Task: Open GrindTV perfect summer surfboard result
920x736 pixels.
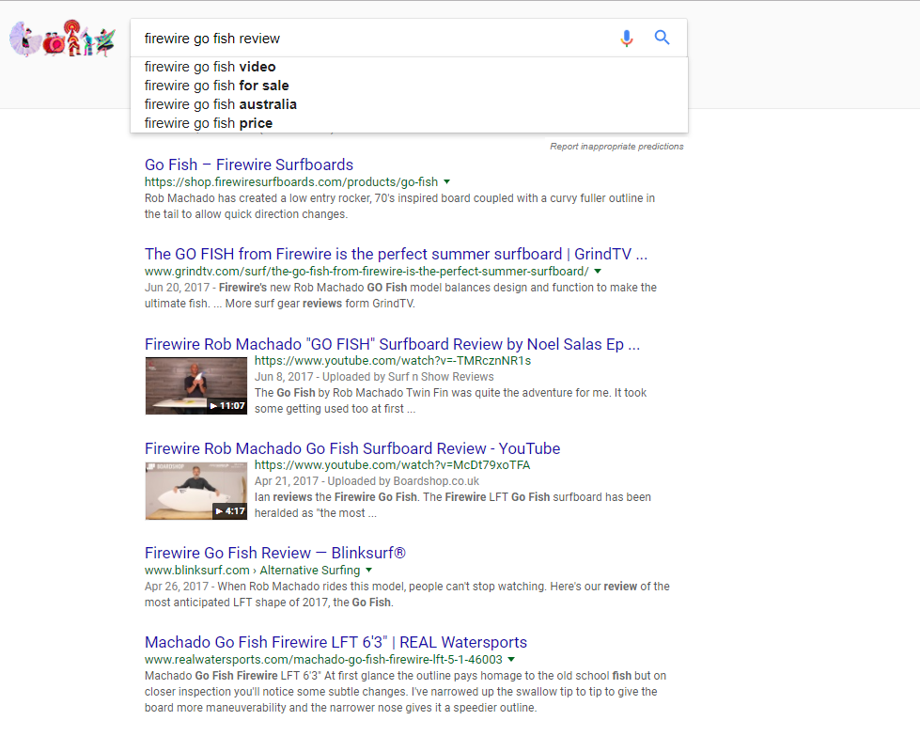Action: click(x=396, y=254)
